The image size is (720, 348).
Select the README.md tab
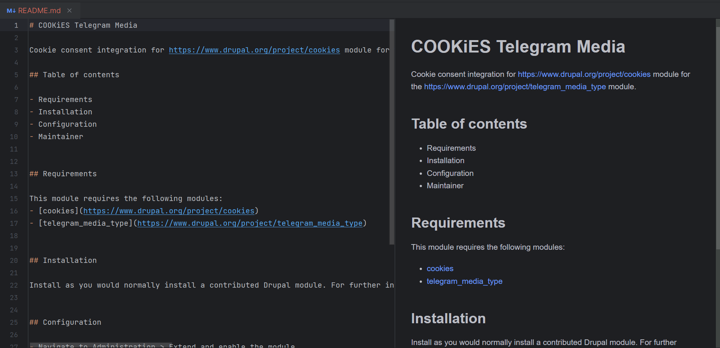pyautogui.click(x=39, y=10)
